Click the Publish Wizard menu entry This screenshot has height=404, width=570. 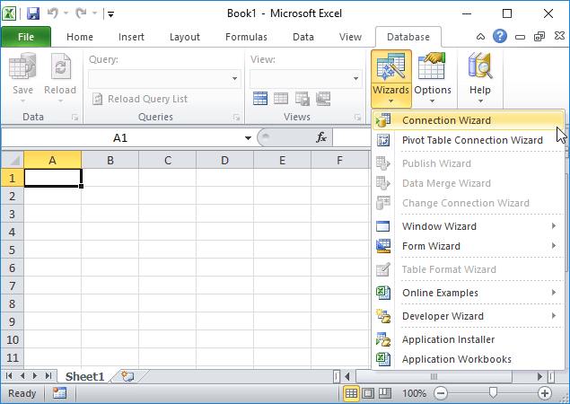(x=469, y=163)
